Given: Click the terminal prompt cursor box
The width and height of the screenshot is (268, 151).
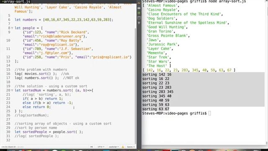Looking at the screenshot, I should [209, 113].
